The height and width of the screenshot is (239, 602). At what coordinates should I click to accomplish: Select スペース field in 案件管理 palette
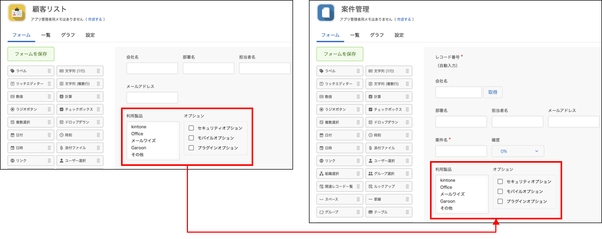coord(339,199)
